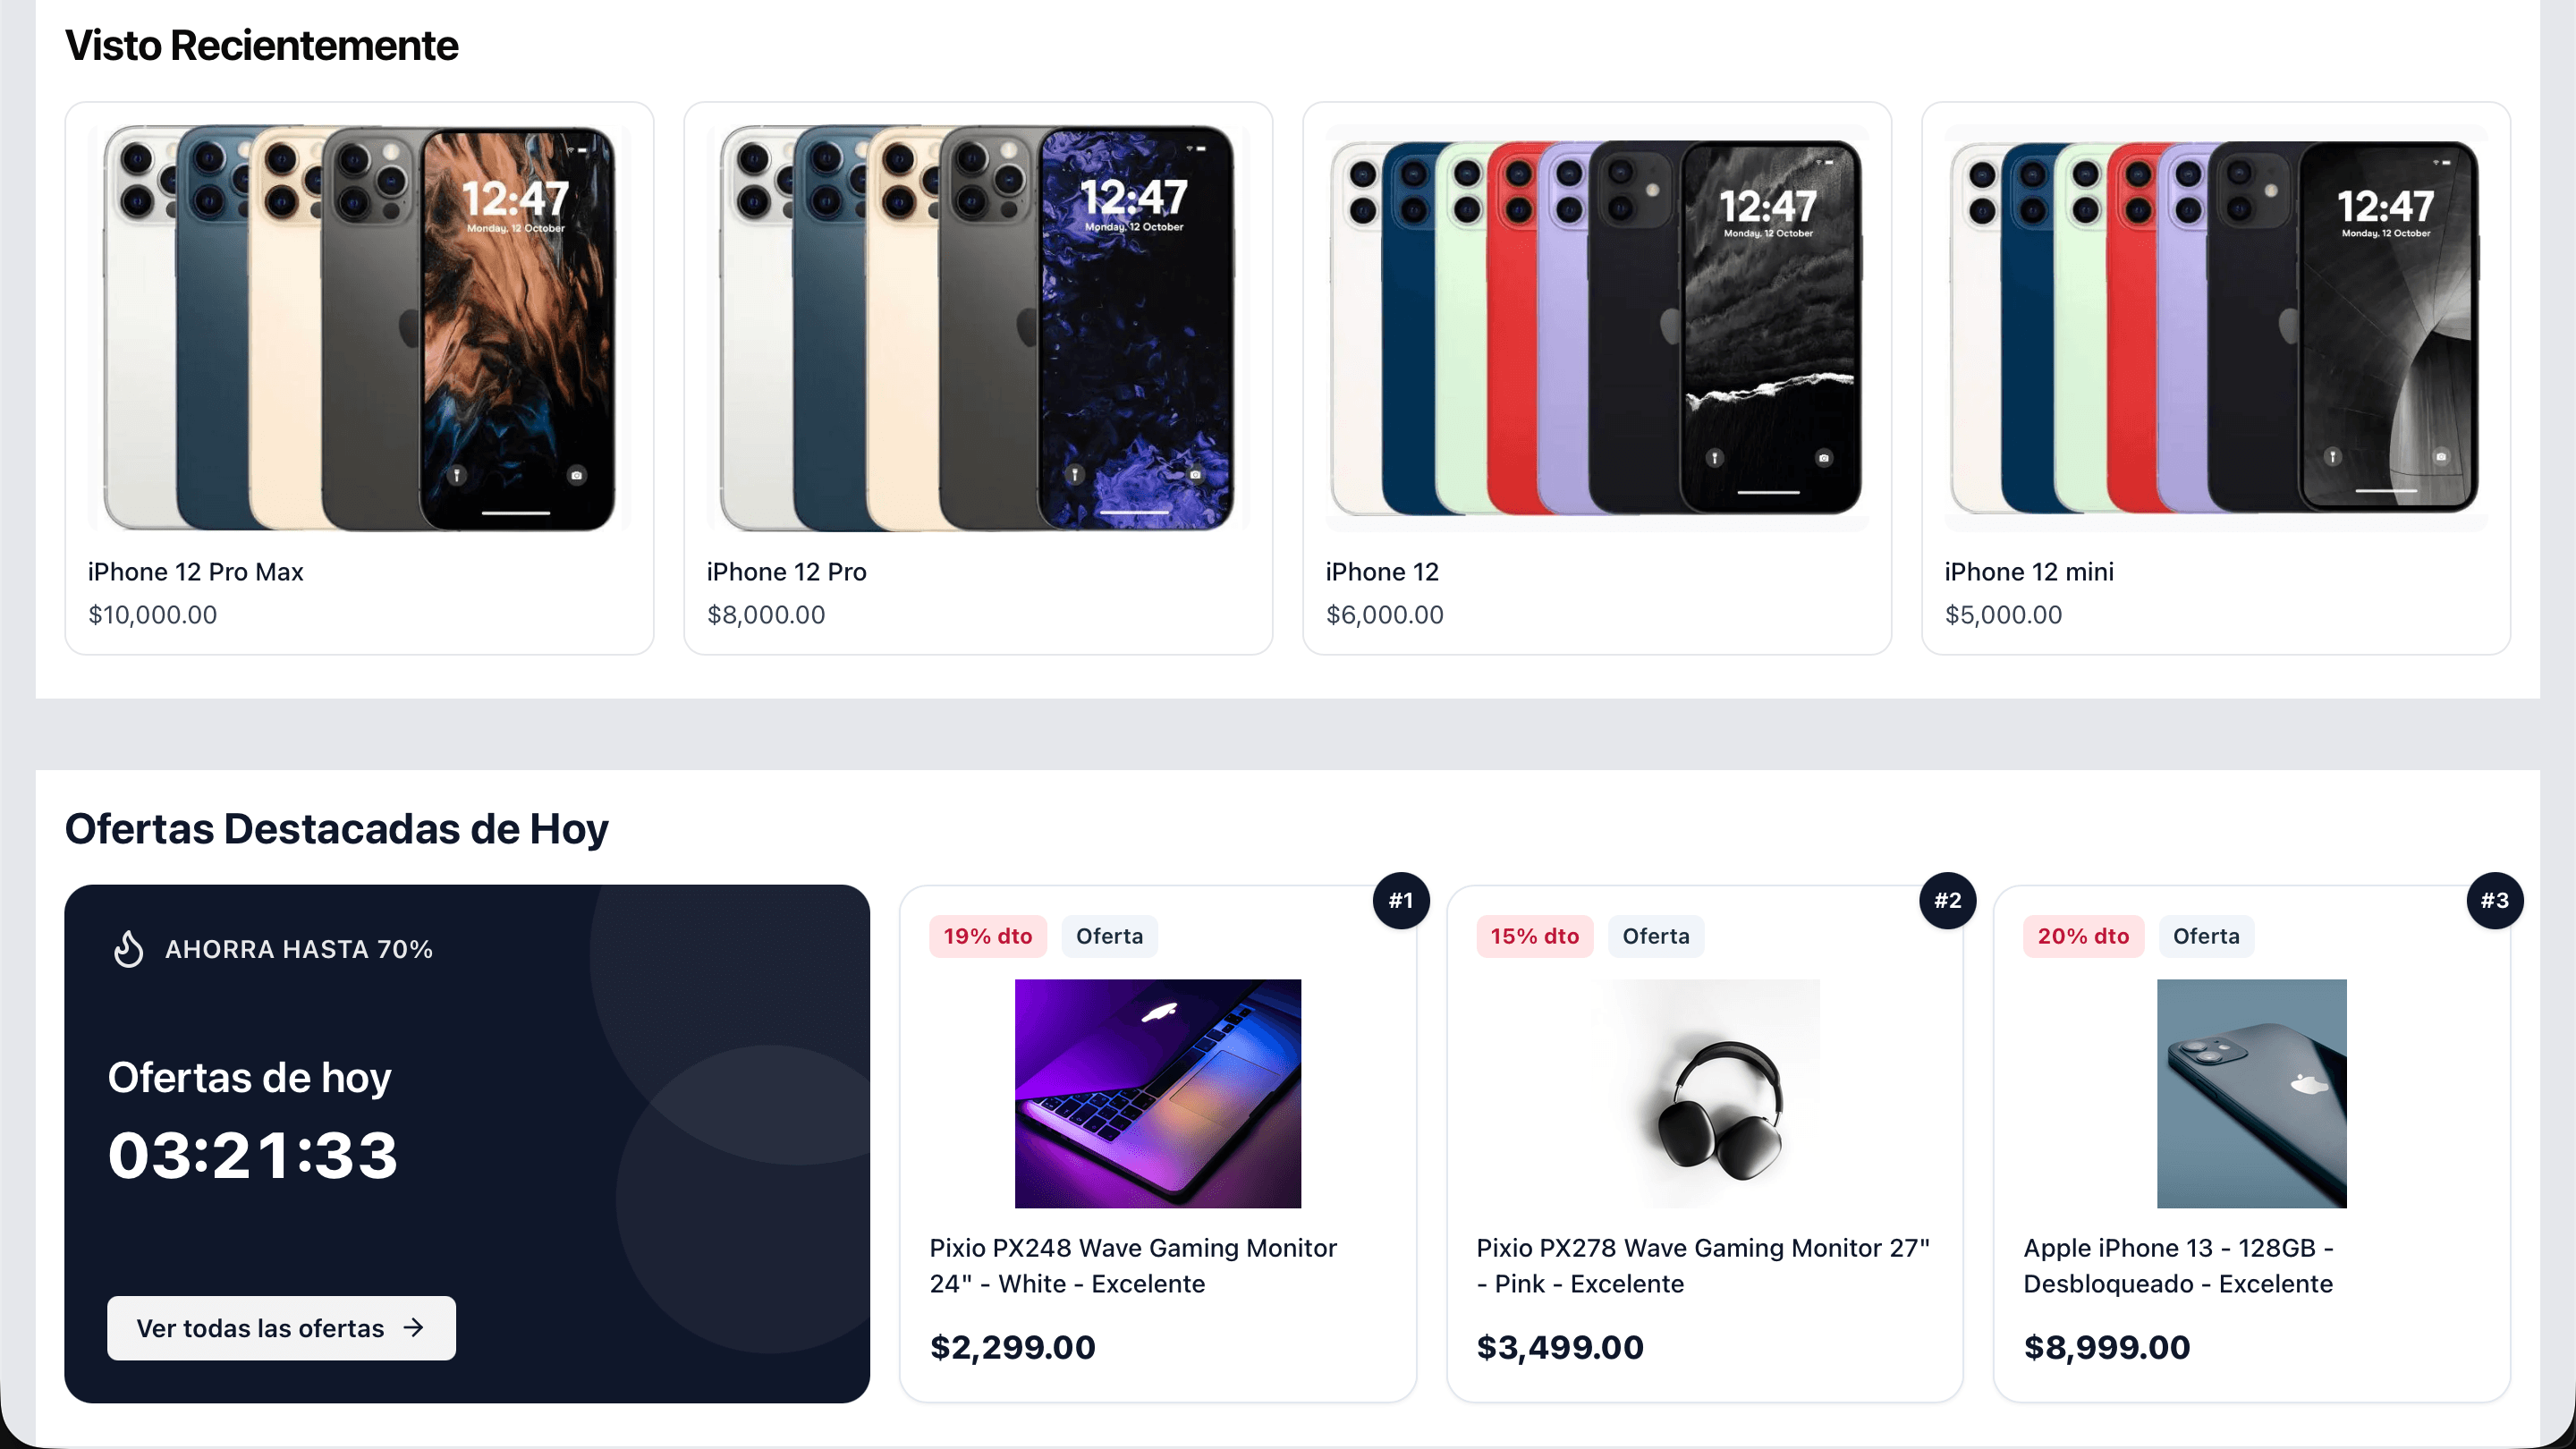Open the iPhone 12 Pro product image

978,328
